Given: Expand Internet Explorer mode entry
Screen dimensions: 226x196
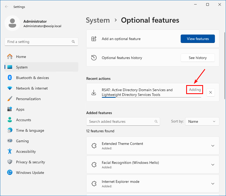Looking at the screenshot, I should click(x=213, y=184).
